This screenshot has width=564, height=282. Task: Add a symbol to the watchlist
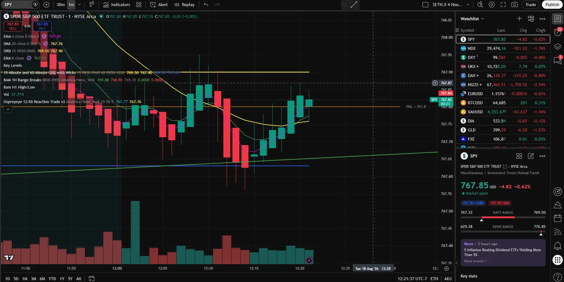(519, 19)
